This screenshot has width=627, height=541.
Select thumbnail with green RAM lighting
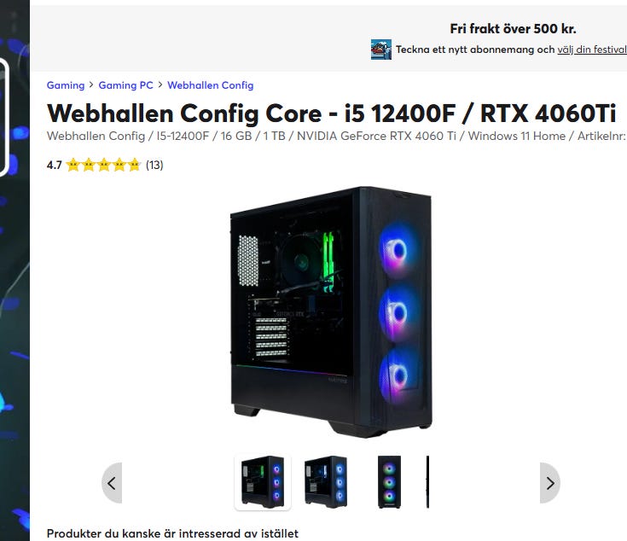coord(263,482)
